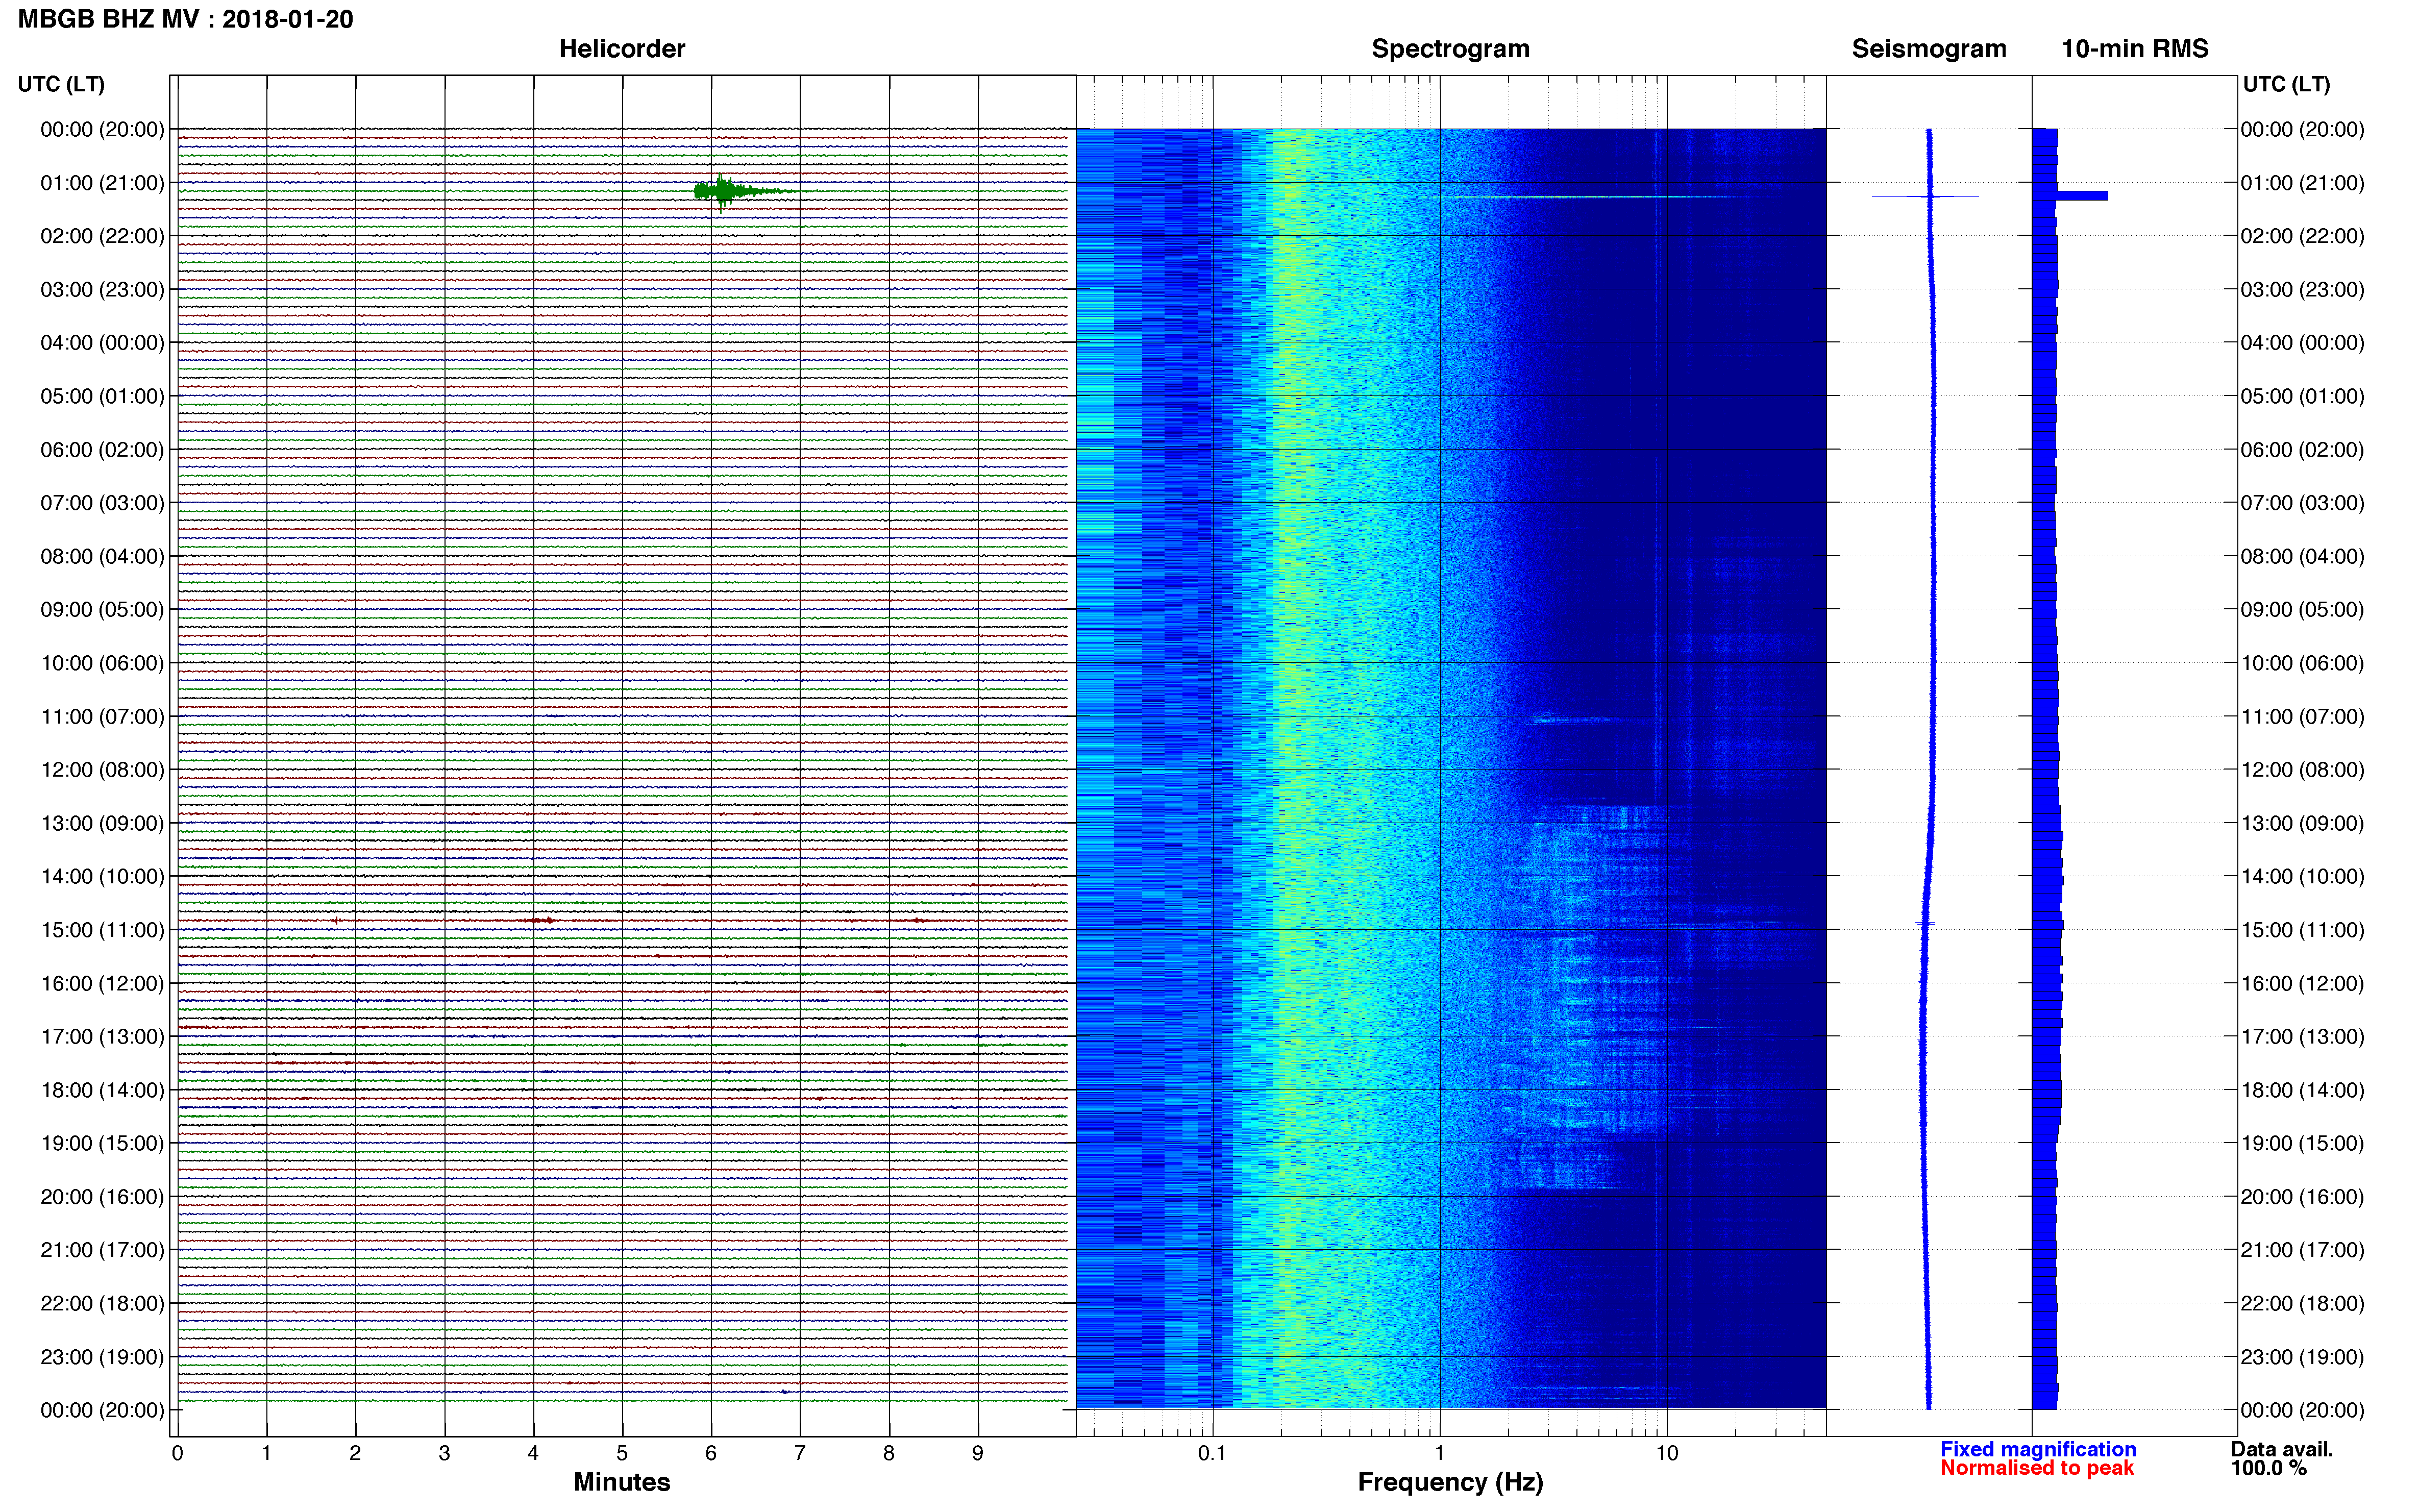Click right axis label 17:00 (13:00)
This screenshot has height=1512, width=2419.
[x=2302, y=1037]
